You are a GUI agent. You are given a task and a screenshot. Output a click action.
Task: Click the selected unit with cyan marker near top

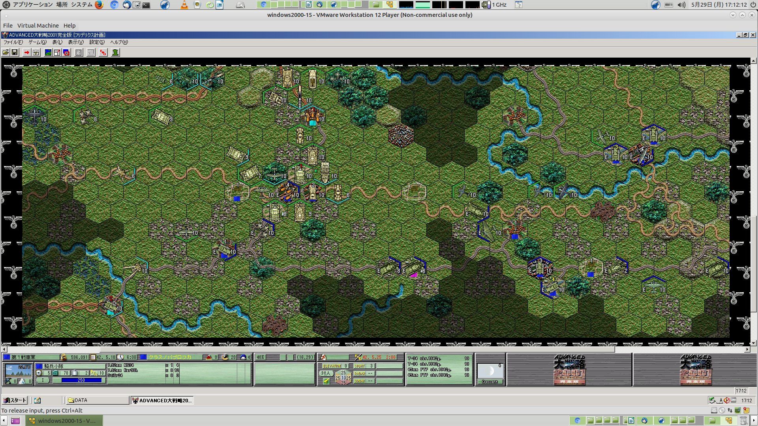click(312, 116)
